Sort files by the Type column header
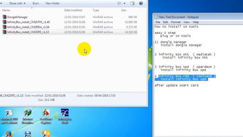This screenshot has width=243, height=137. pyautogui.click(x=96, y=10)
